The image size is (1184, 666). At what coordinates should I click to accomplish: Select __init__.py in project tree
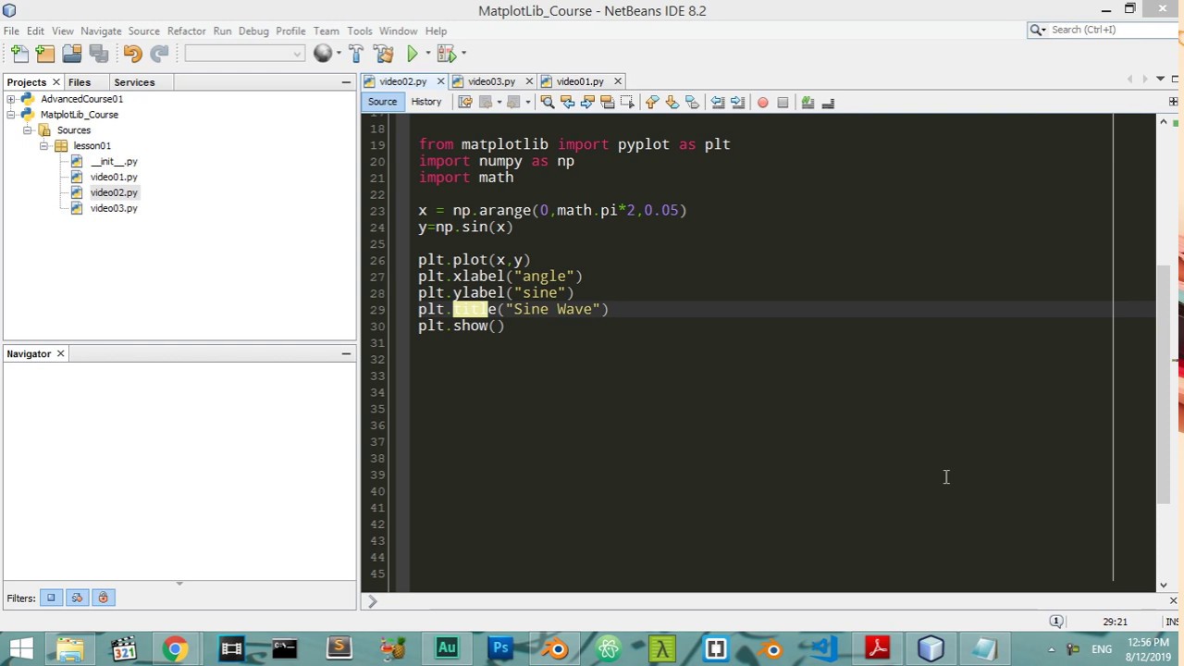(114, 161)
